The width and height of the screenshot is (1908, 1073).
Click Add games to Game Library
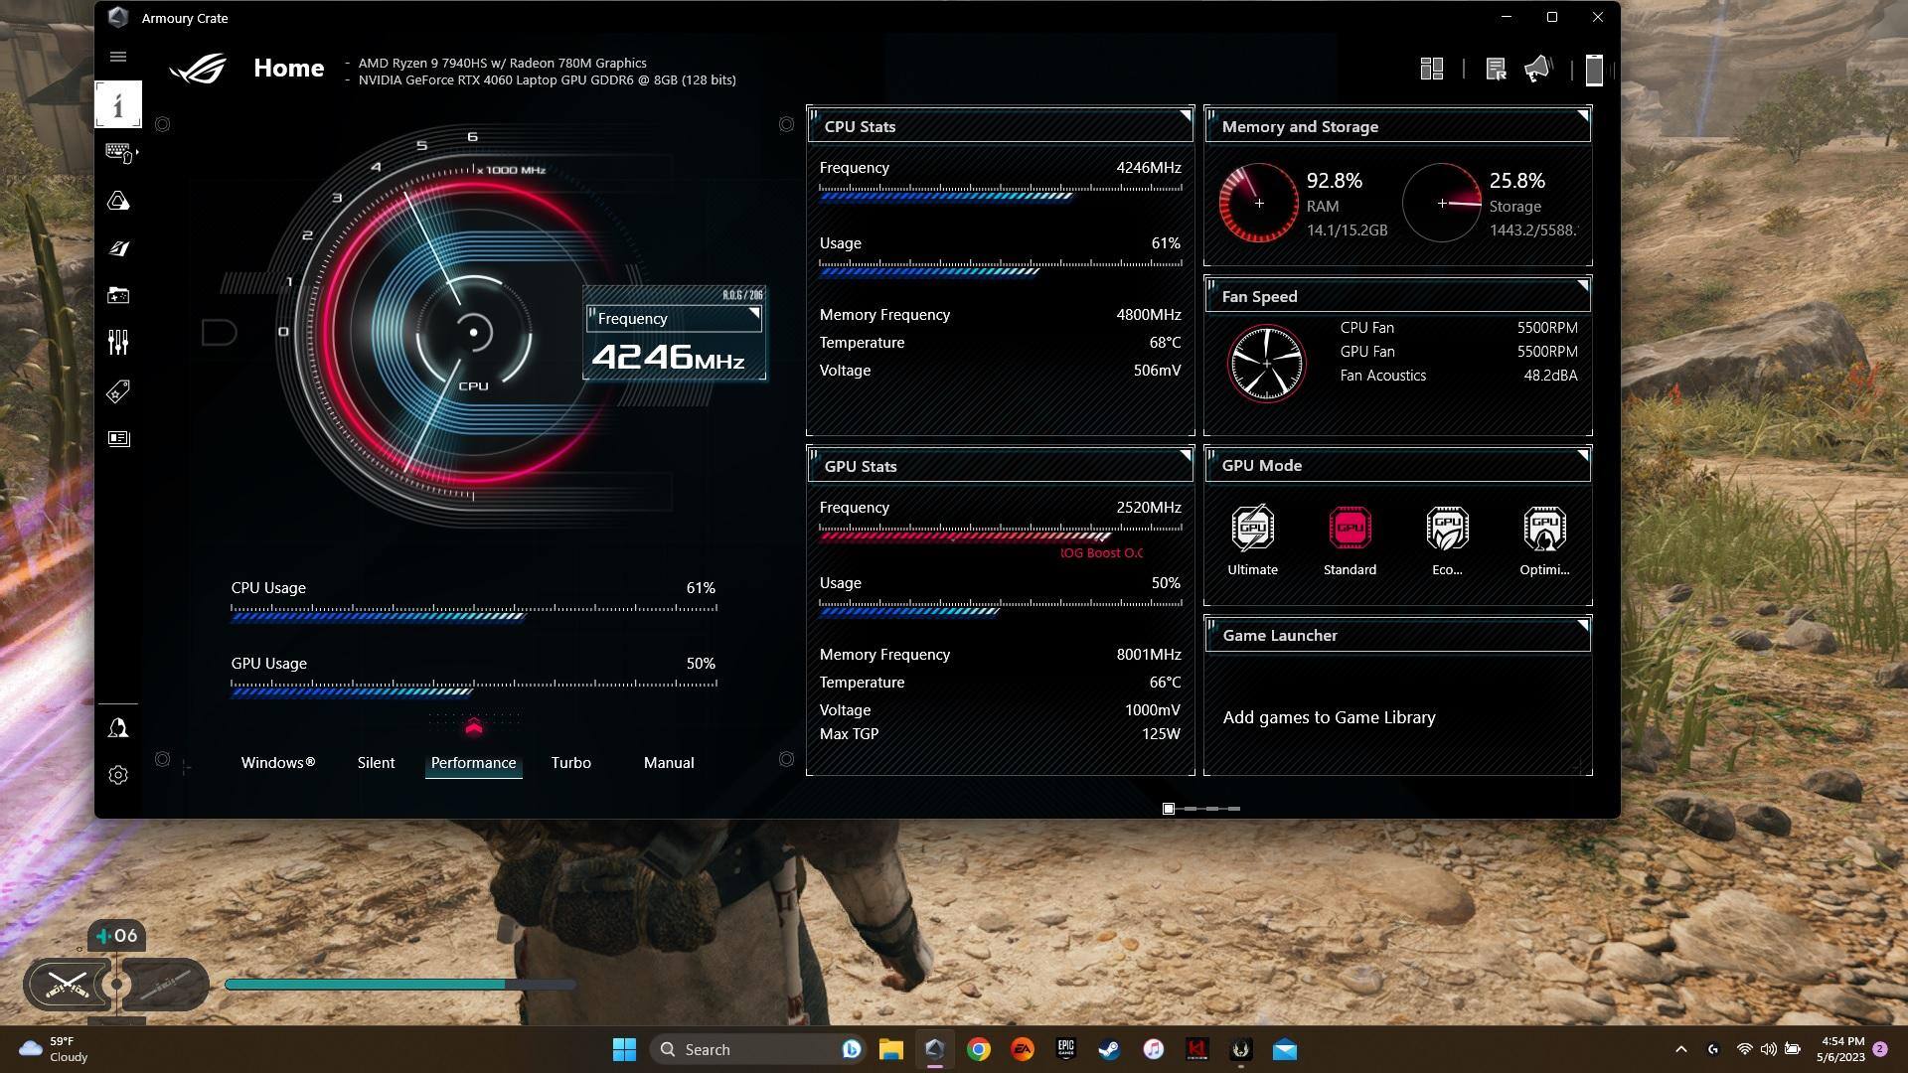click(x=1329, y=717)
